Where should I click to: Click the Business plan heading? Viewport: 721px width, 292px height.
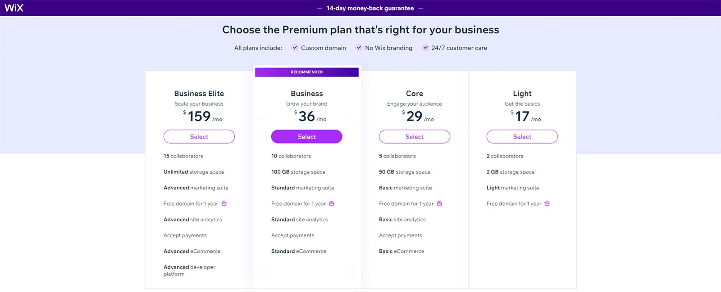tap(306, 93)
